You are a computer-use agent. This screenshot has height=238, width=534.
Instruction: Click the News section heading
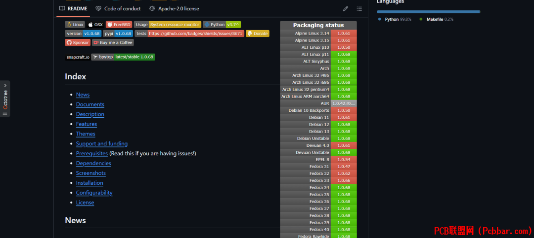75,220
